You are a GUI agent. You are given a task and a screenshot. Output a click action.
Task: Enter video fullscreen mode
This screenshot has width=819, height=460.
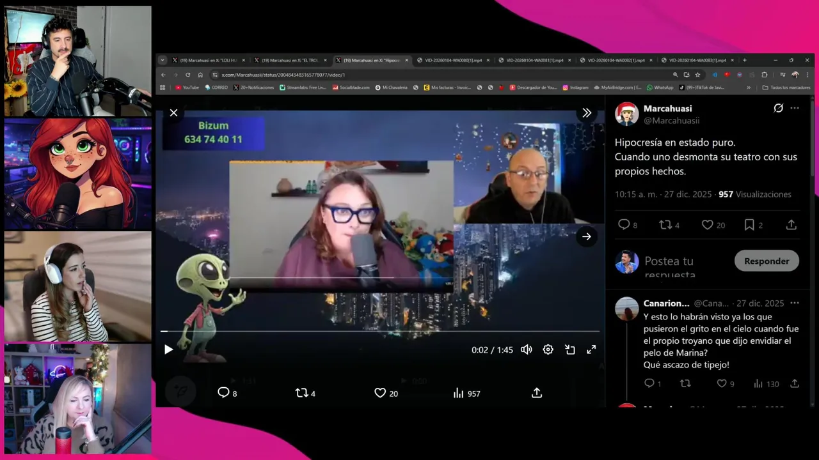tap(591, 349)
